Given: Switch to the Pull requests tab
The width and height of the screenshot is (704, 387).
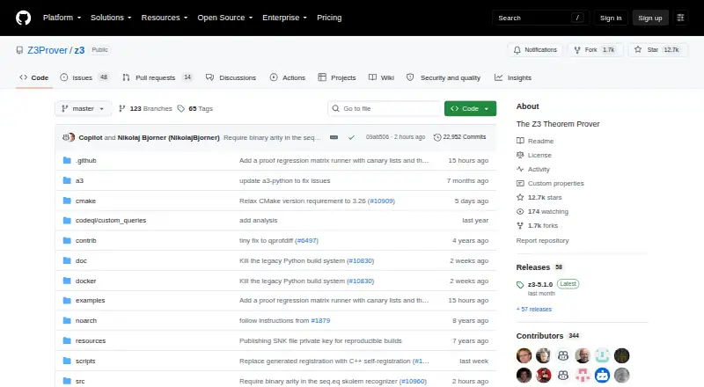Looking at the screenshot, I should click(x=158, y=77).
